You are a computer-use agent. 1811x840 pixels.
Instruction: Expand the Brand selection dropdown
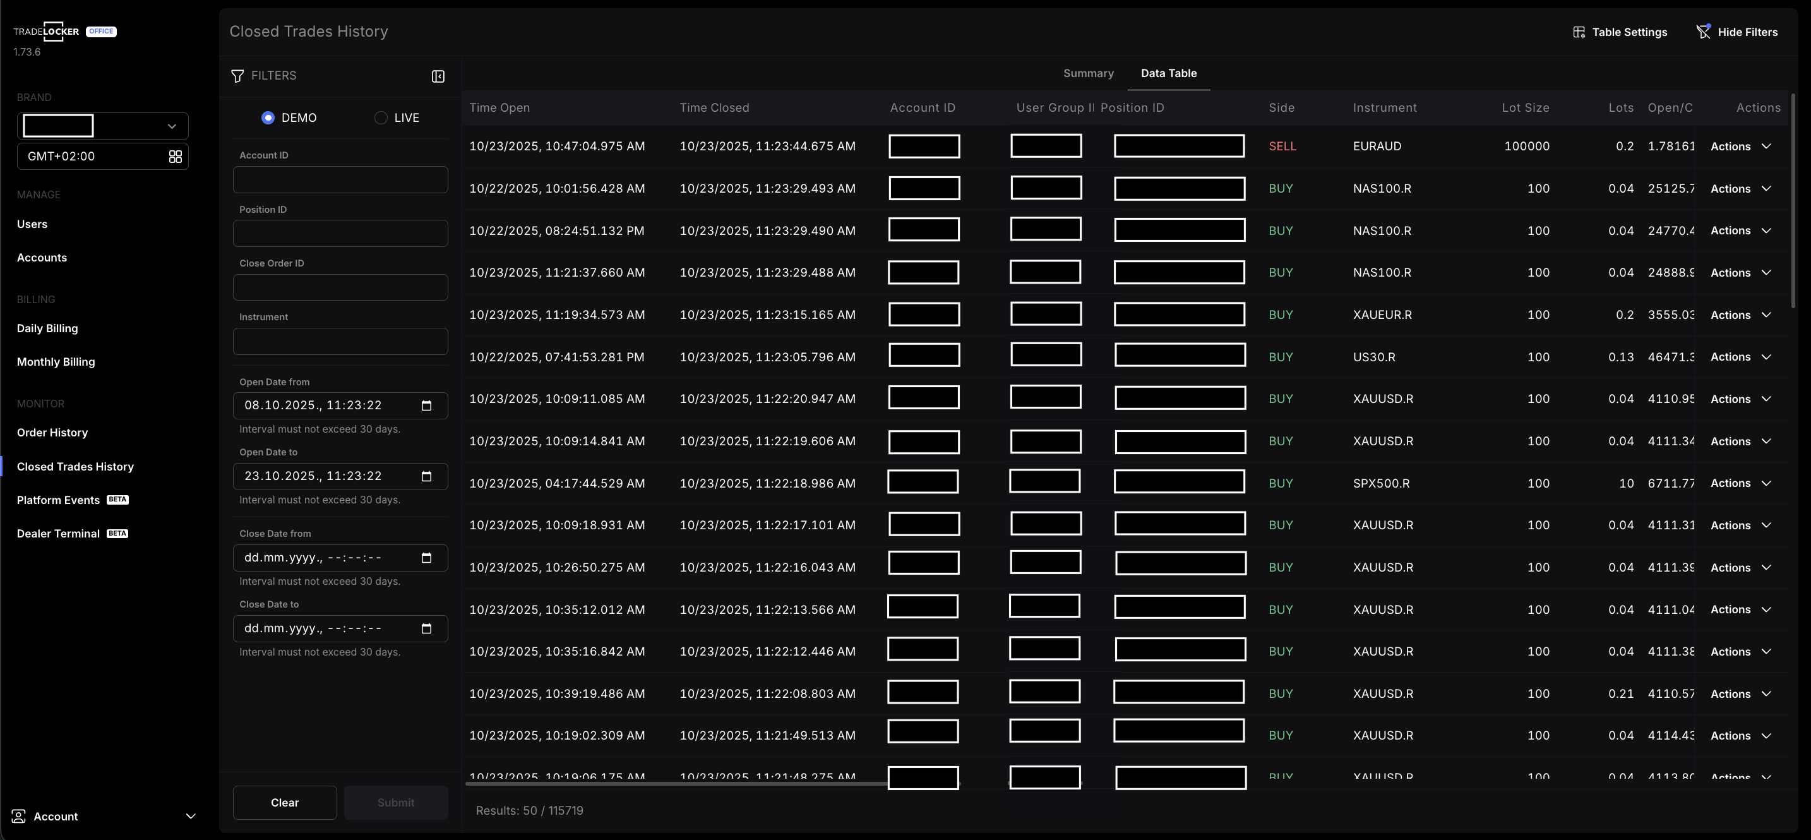tap(171, 126)
